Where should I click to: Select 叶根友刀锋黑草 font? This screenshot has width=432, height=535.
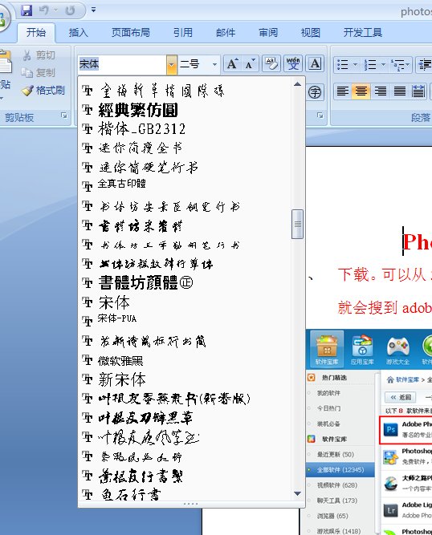point(185,418)
